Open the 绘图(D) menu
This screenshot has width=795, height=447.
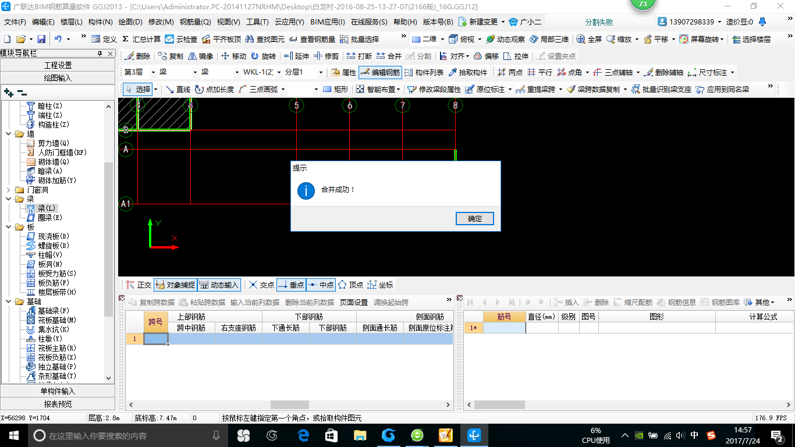pyautogui.click(x=130, y=22)
